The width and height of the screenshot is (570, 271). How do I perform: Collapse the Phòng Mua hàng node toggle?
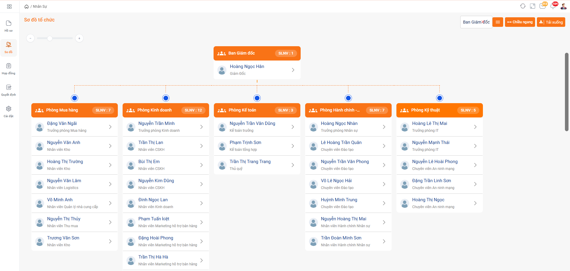click(75, 98)
